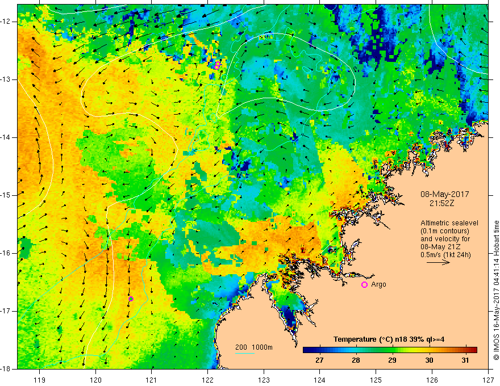Select the "08-May 21Z" caption line
The height and width of the screenshot is (386, 500).
440,247
